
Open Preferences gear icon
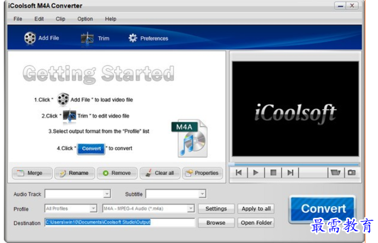tap(133, 38)
